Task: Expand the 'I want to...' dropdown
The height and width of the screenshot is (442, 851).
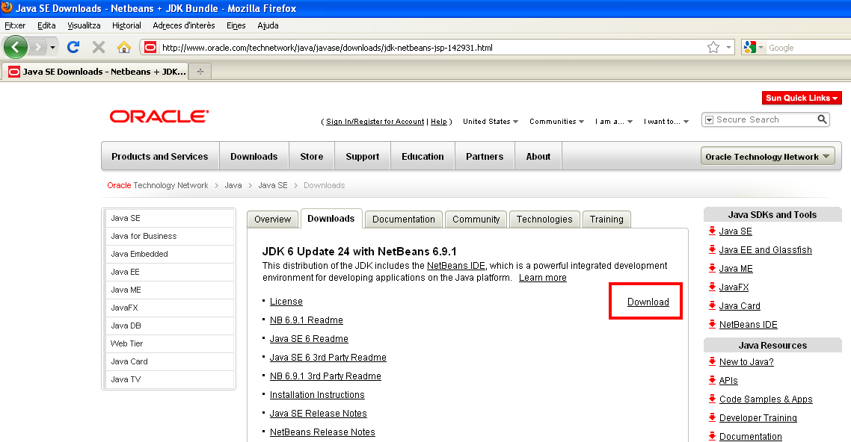Action: point(666,122)
